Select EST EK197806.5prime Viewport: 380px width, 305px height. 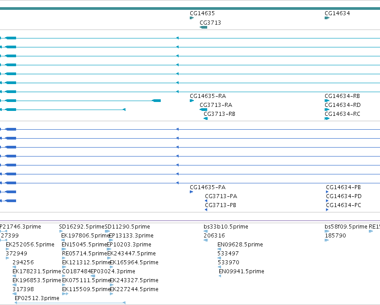coord(85,236)
